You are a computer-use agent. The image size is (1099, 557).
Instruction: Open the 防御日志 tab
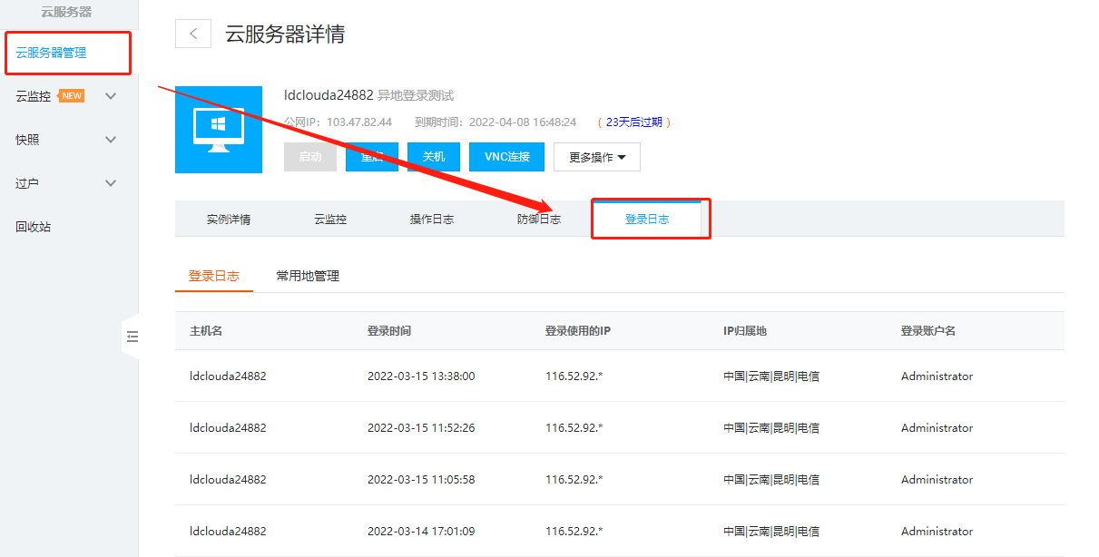(x=539, y=218)
